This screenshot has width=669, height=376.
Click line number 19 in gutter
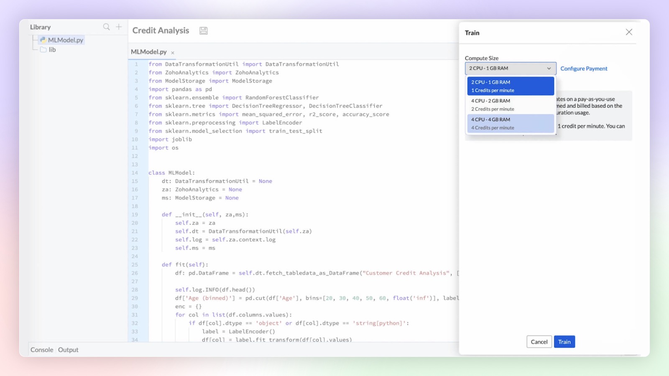[135, 214]
